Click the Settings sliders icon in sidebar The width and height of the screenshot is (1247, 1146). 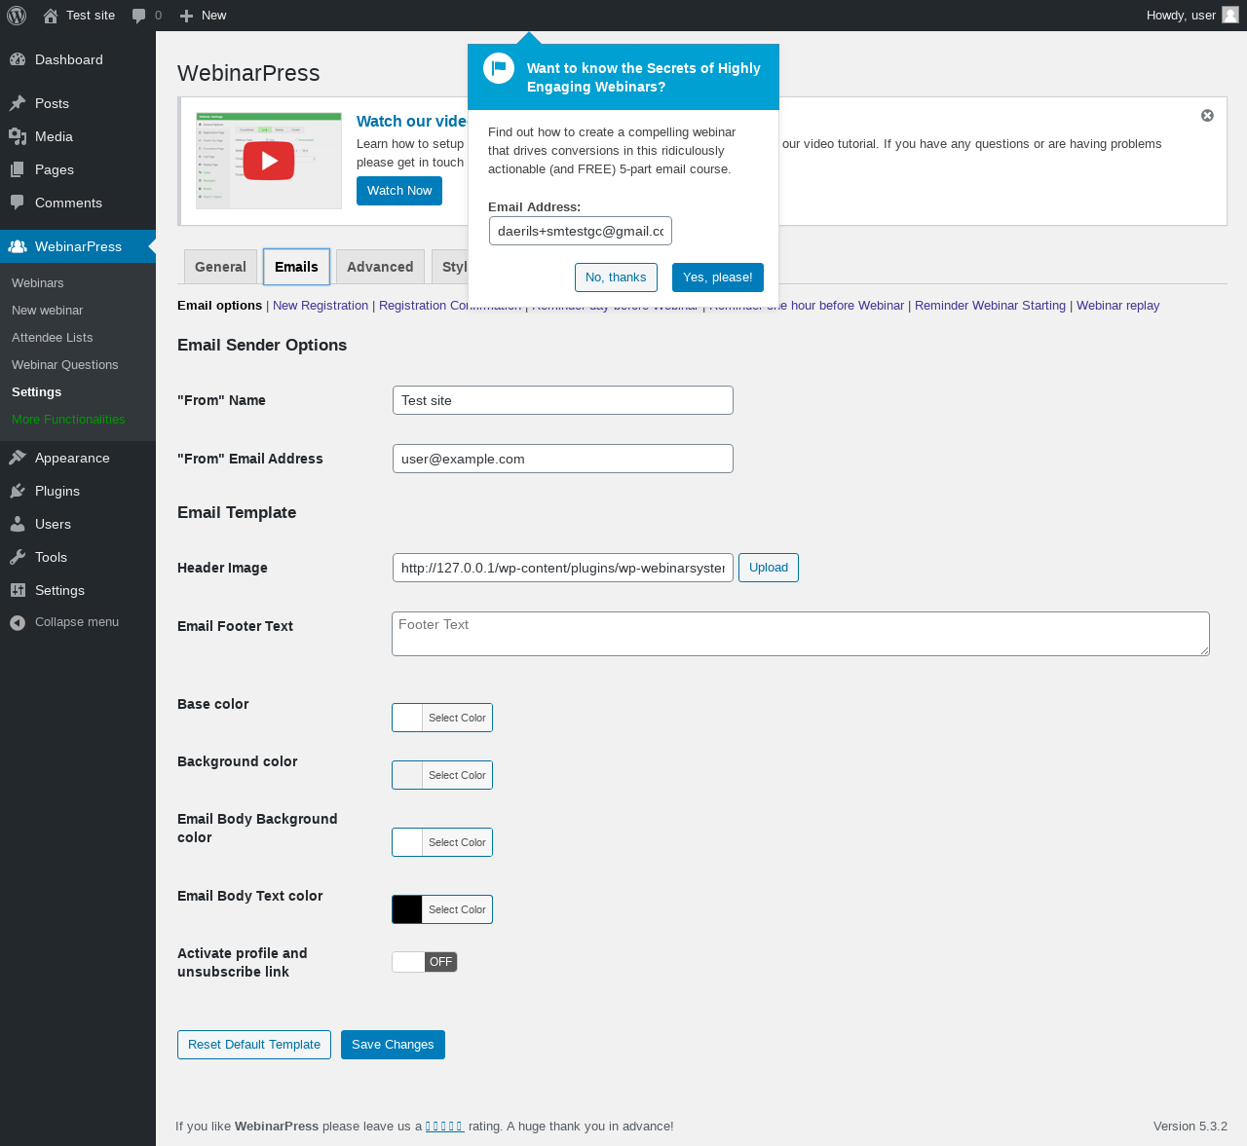coord(18,590)
